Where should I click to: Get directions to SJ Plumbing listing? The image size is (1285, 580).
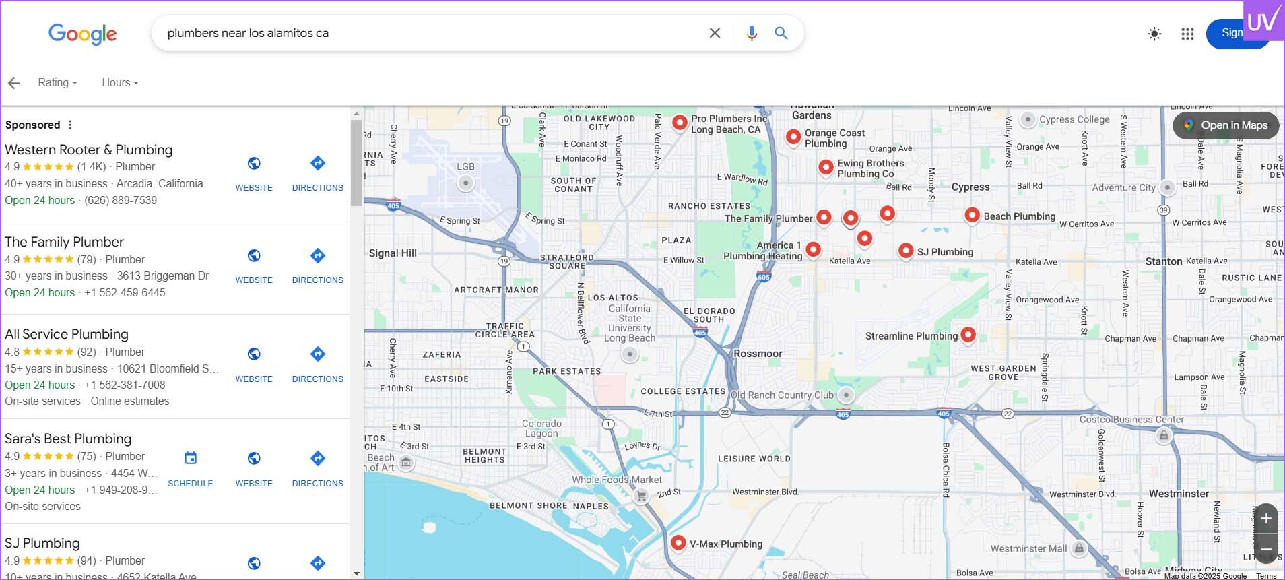pyautogui.click(x=318, y=563)
